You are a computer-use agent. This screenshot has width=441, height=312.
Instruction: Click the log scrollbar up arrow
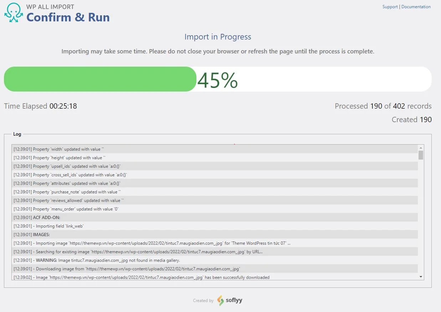tap(421, 147)
